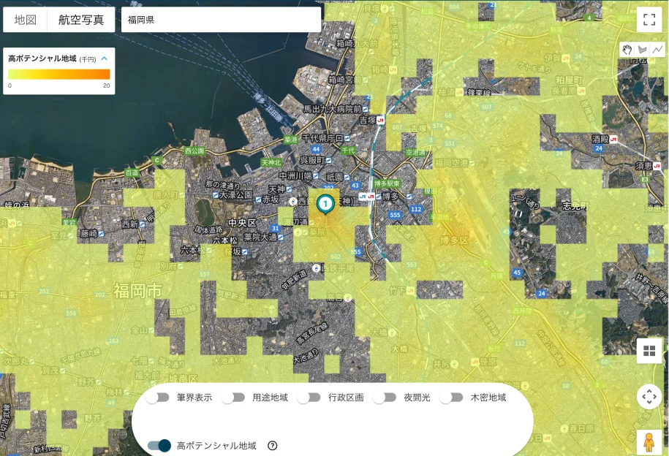Select the hand pan tool
This screenshot has height=456, width=669.
click(x=627, y=50)
